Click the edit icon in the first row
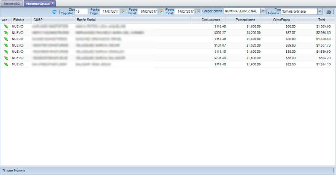This screenshot has height=175, width=336. tap(6, 26)
